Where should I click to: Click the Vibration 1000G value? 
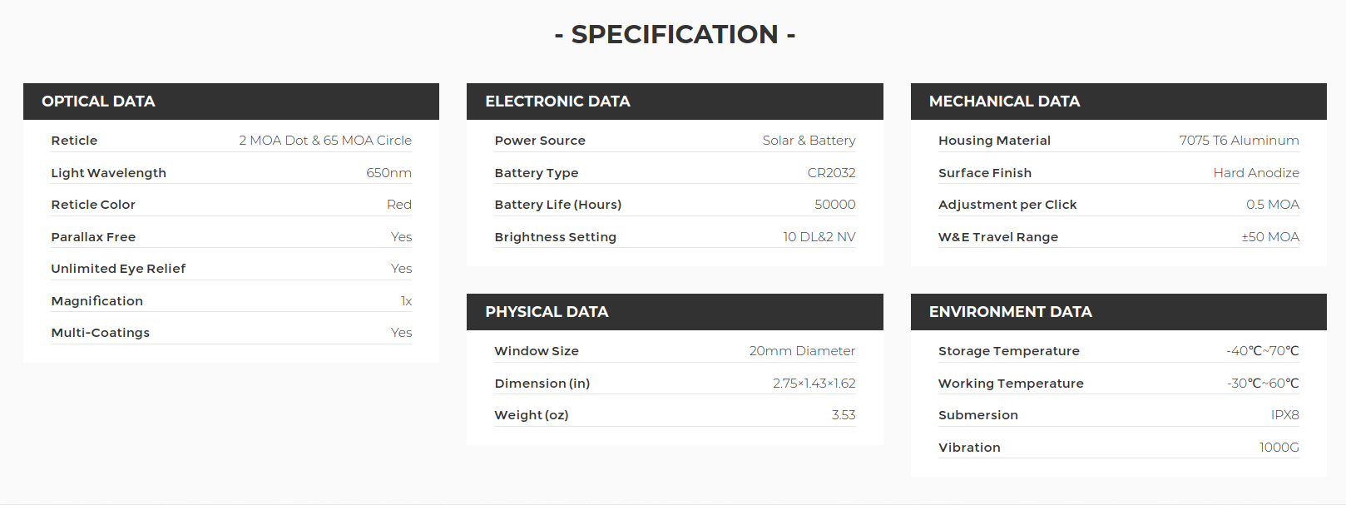click(1279, 448)
